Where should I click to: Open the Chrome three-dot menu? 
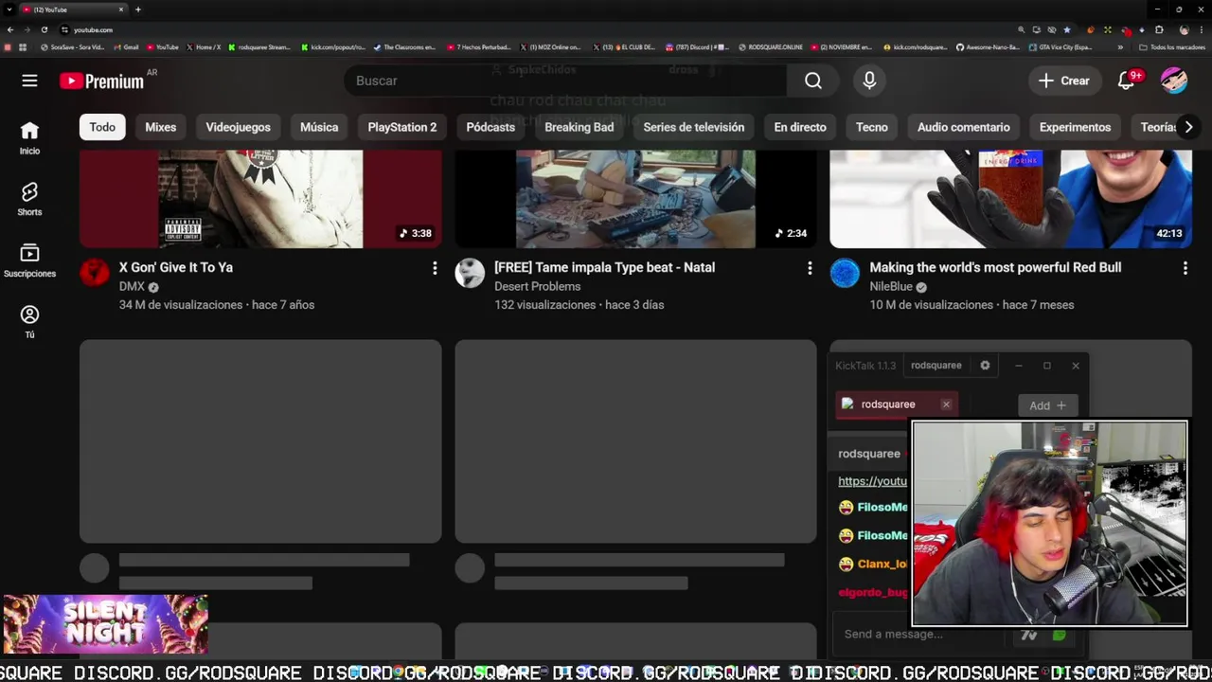(1203, 29)
